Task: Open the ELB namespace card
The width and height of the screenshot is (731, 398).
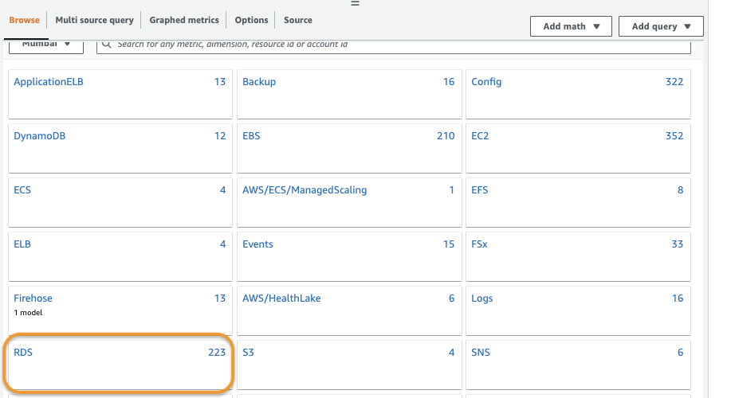Action: (x=120, y=256)
